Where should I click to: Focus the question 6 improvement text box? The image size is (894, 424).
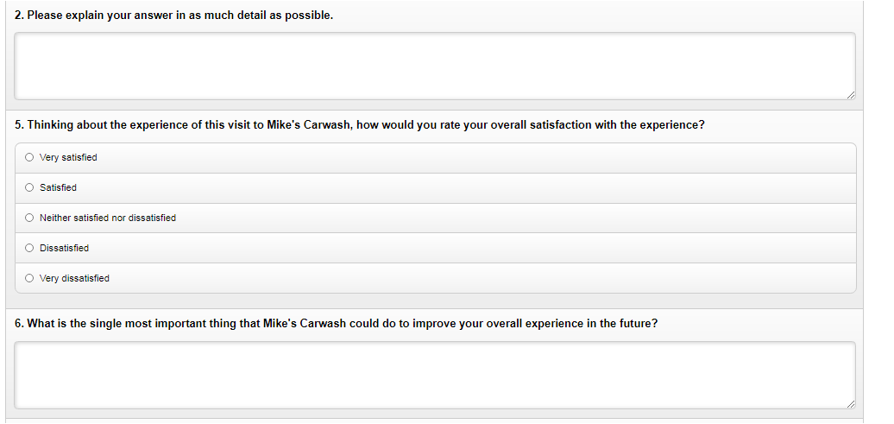click(435, 375)
